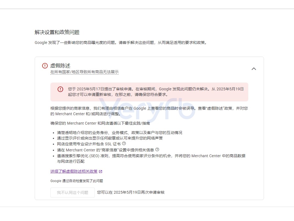Click the red warning icon beside 虚假陈述
The height and width of the screenshot is (221, 294).
tap(45, 66)
